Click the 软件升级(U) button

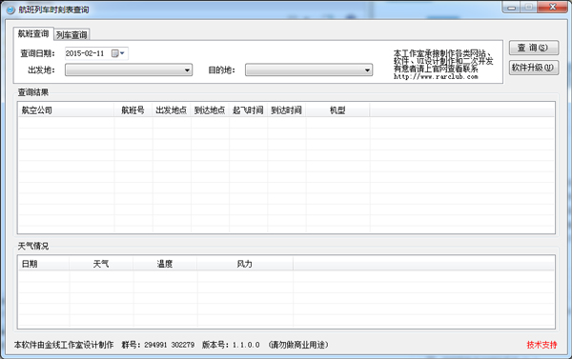534,68
